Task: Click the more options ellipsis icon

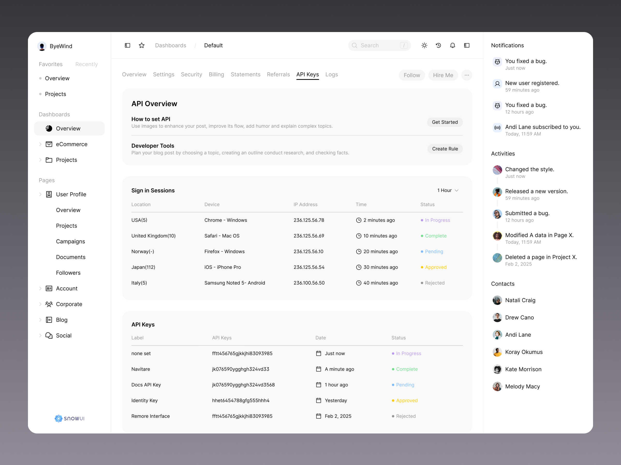Action: [467, 75]
